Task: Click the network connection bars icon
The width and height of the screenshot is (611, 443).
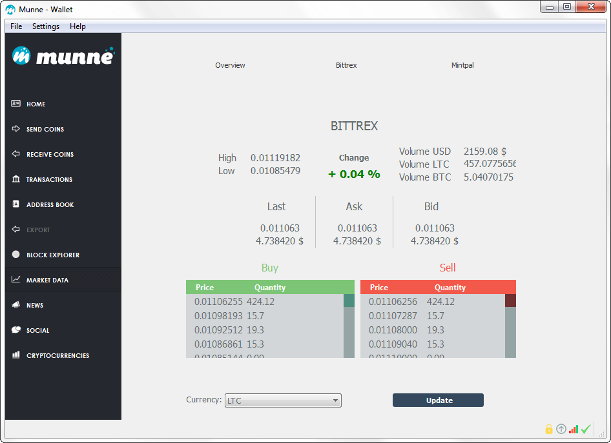Action: pyautogui.click(x=574, y=429)
